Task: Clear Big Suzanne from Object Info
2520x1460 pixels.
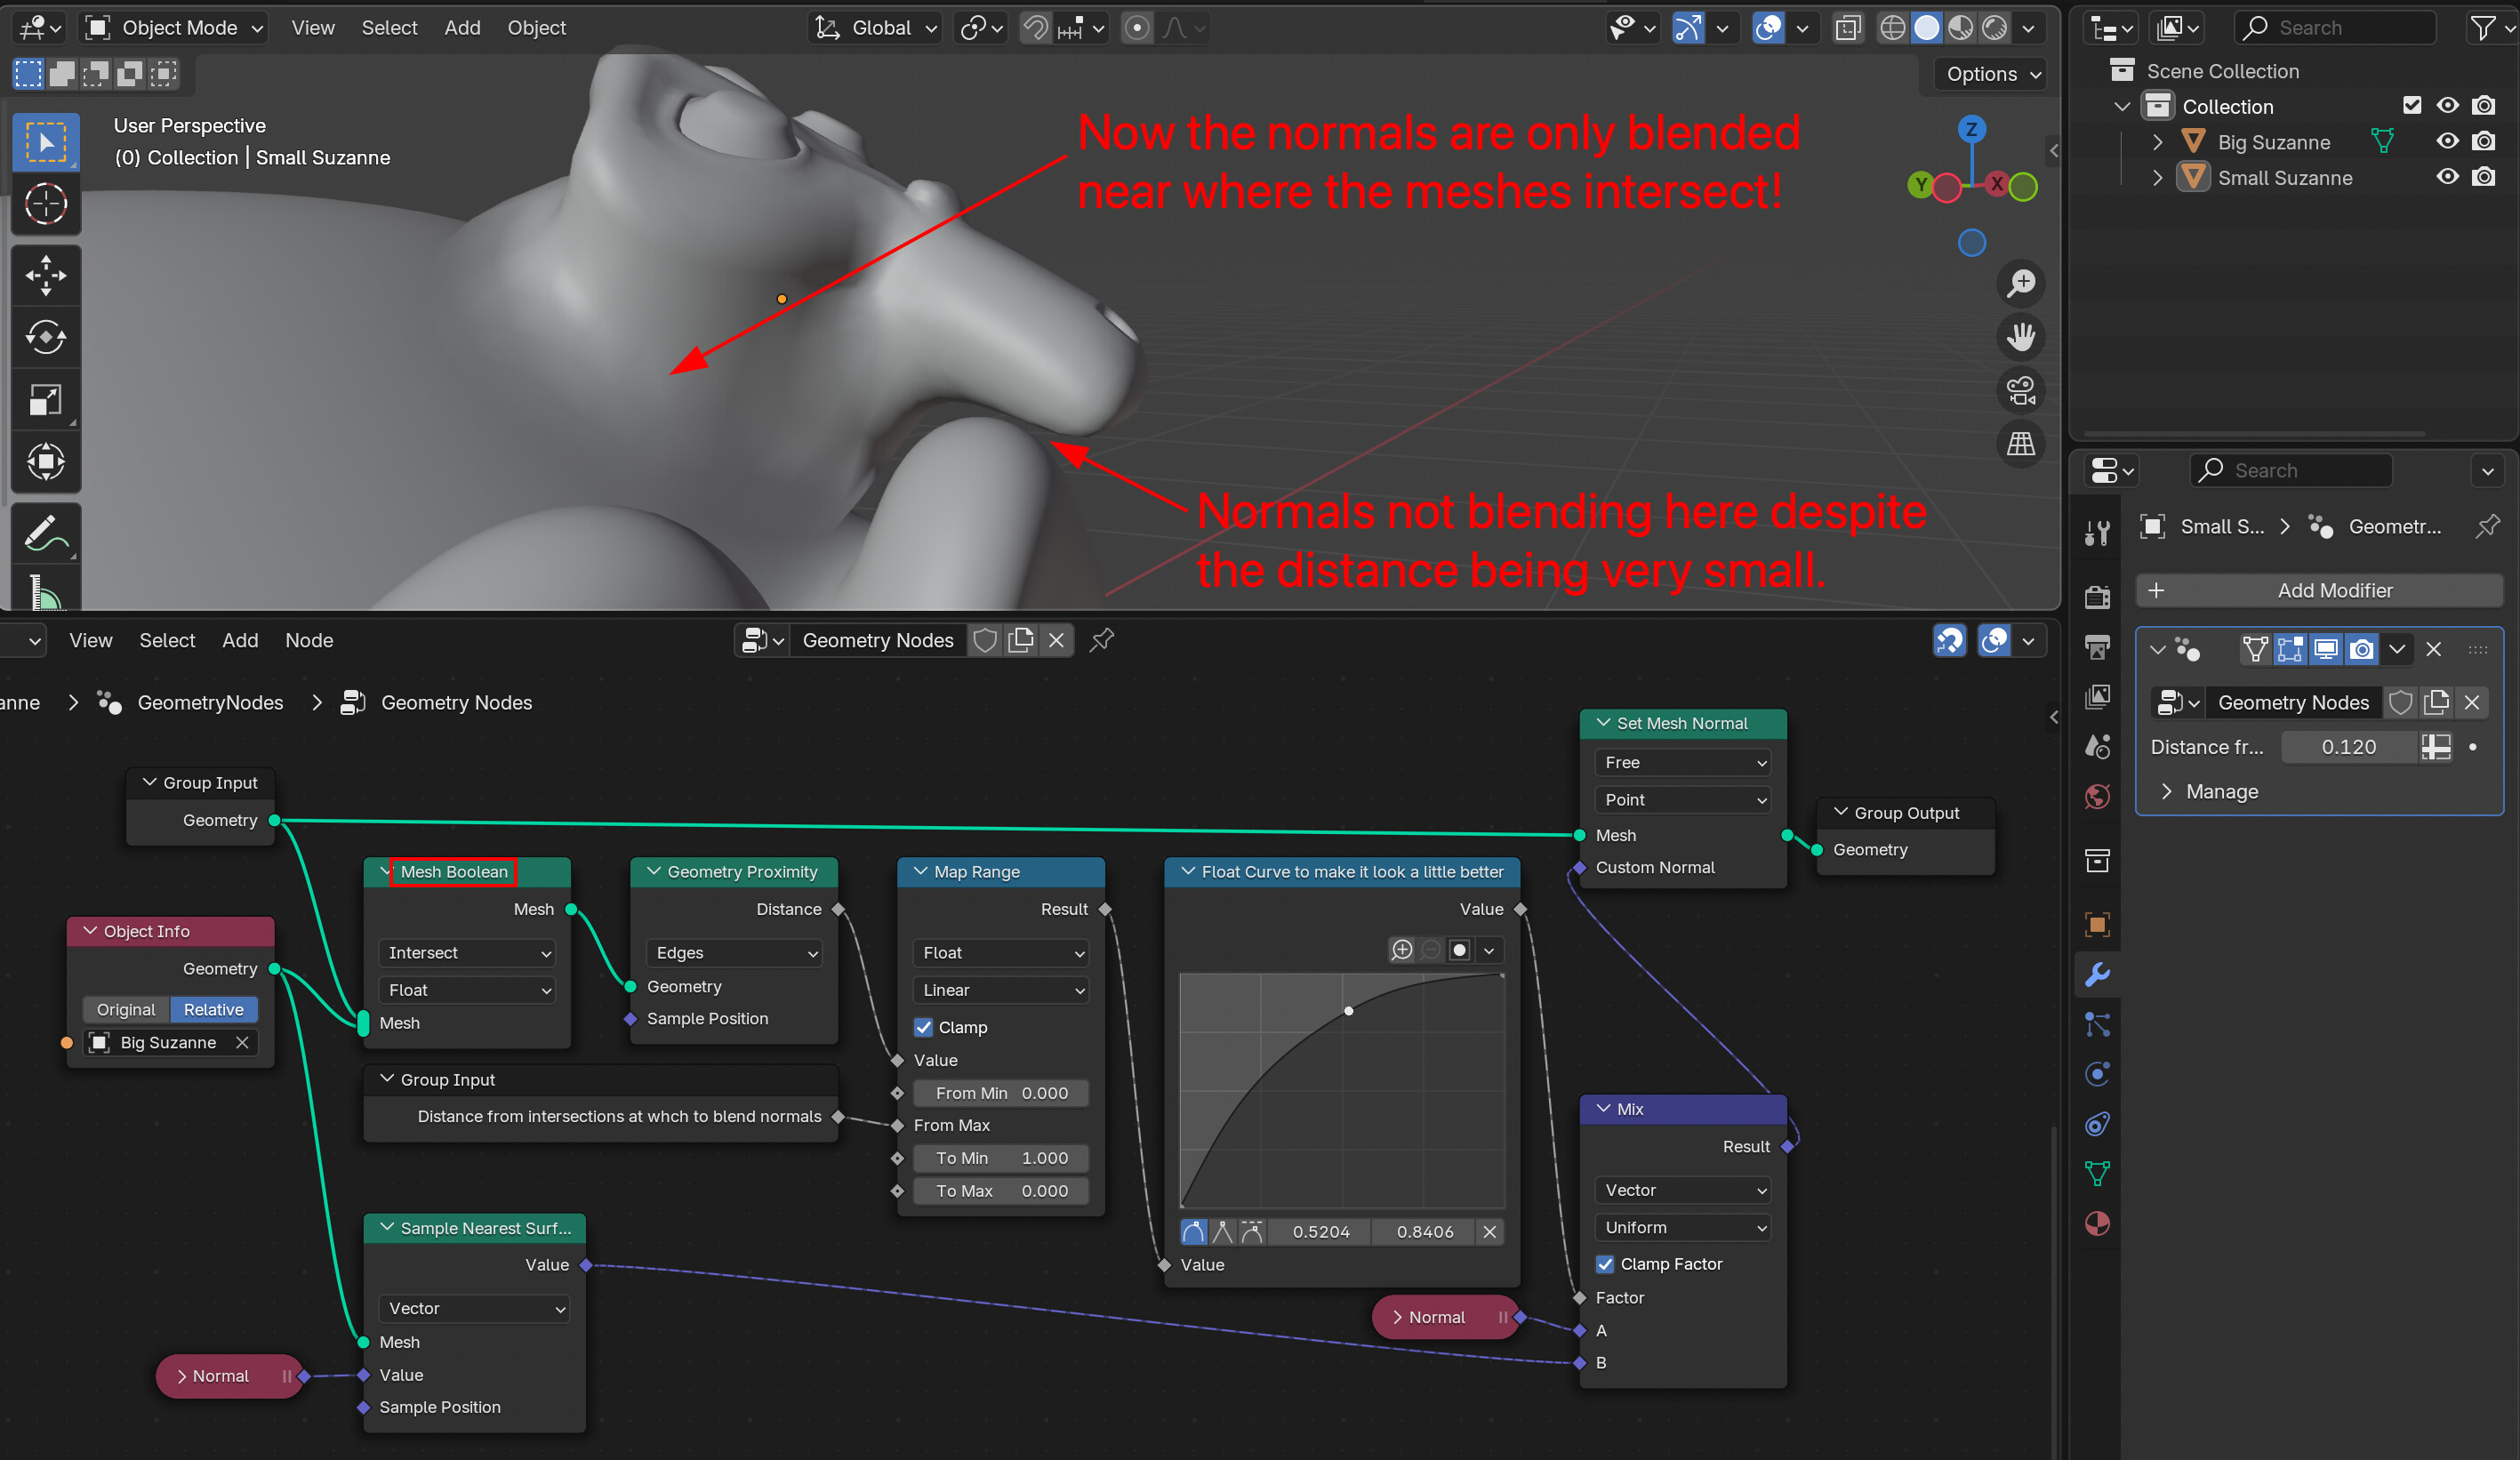Action: [x=242, y=1043]
